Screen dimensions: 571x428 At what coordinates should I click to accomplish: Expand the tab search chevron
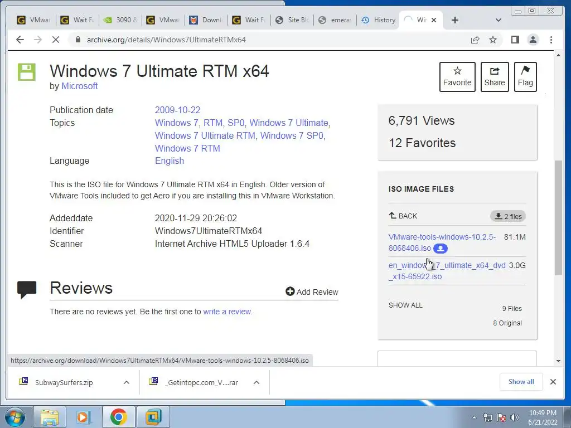pos(499,20)
